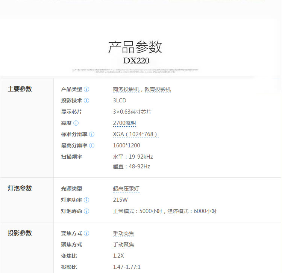The image size is (282, 273).
Task: Open the 超高压汞灯 link
Action: pyautogui.click(x=126, y=189)
